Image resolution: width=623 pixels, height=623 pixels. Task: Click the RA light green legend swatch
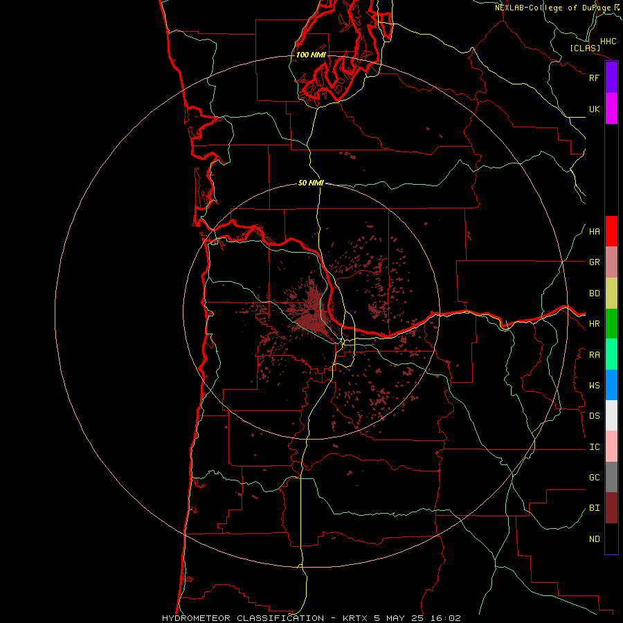click(x=611, y=354)
